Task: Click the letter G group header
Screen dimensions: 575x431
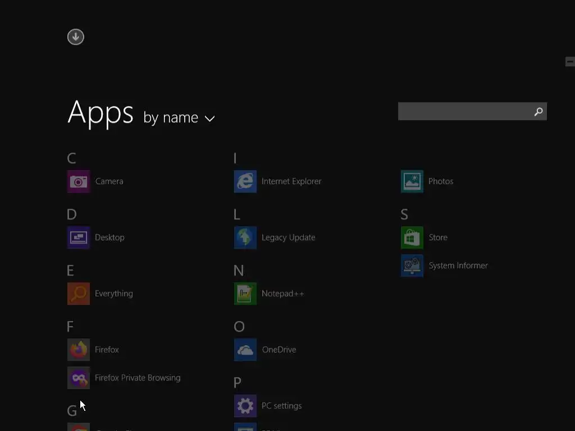Action: [x=72, y=411]
